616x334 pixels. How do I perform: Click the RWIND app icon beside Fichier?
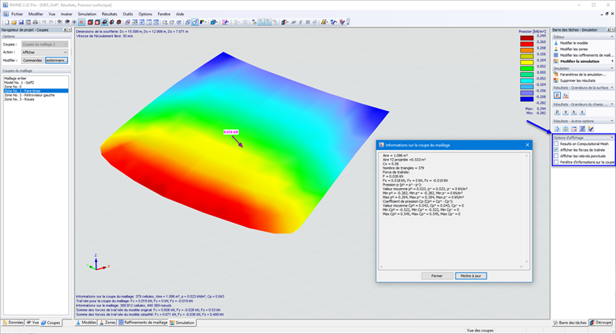pos(6,14)
